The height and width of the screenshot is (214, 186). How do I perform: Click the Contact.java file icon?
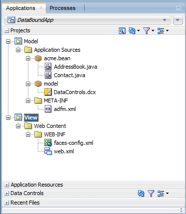[48, 75]
